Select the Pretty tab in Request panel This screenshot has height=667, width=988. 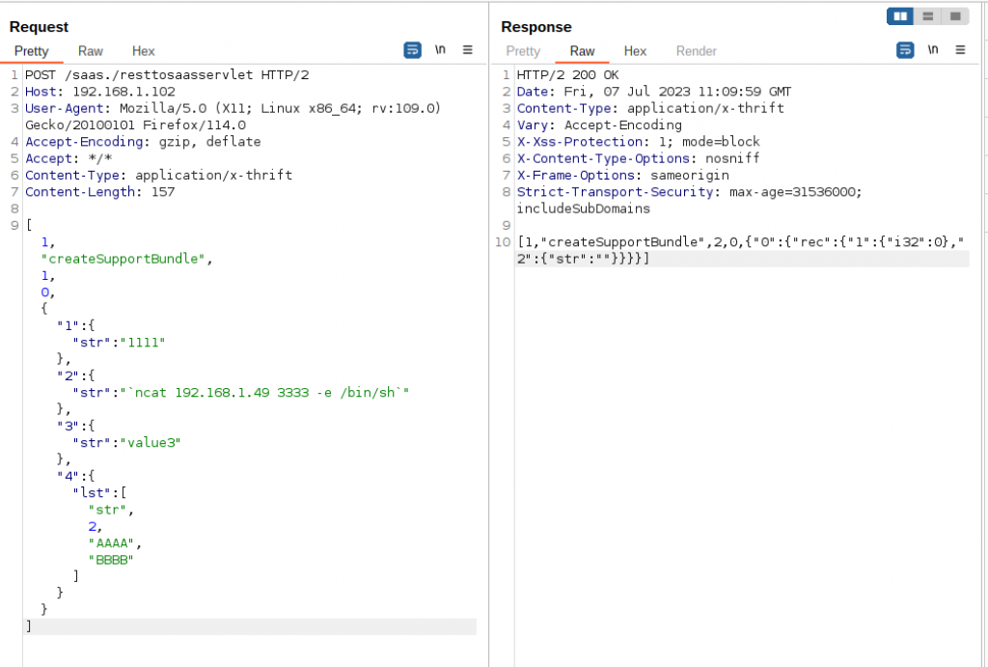click(31, 51)
